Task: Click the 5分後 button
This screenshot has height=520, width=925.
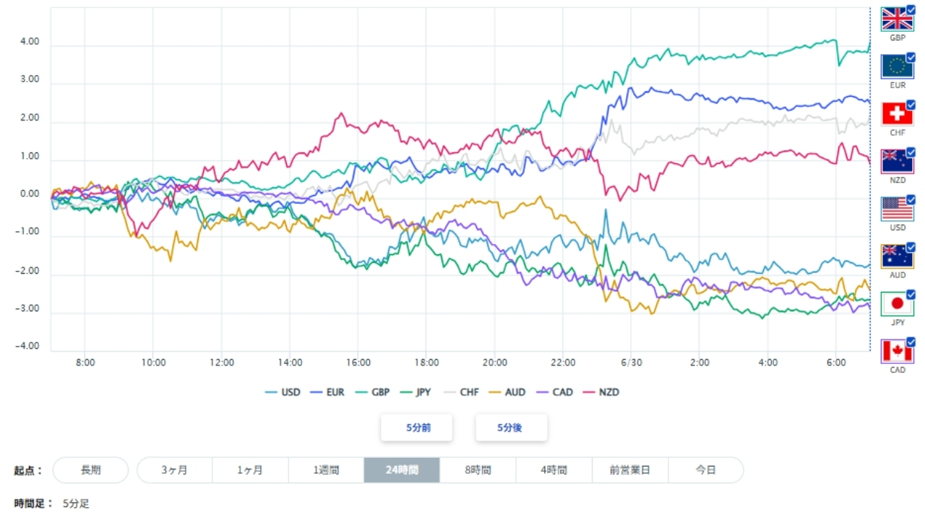Action: point(511,428)
